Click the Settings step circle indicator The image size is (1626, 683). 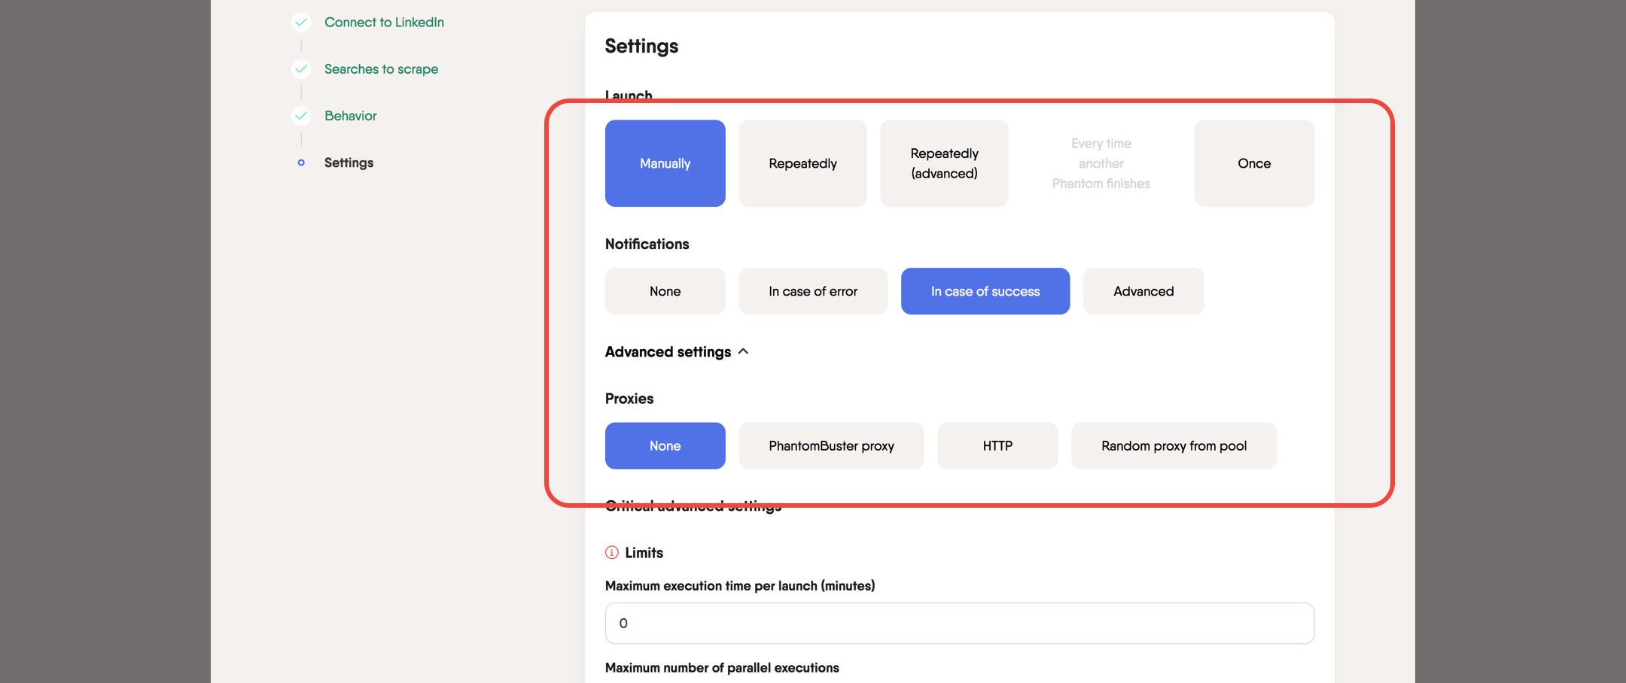tap(301, 162)
